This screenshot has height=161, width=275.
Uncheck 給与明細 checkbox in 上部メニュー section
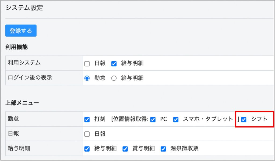pyautogui.click(x=87, y=149)
